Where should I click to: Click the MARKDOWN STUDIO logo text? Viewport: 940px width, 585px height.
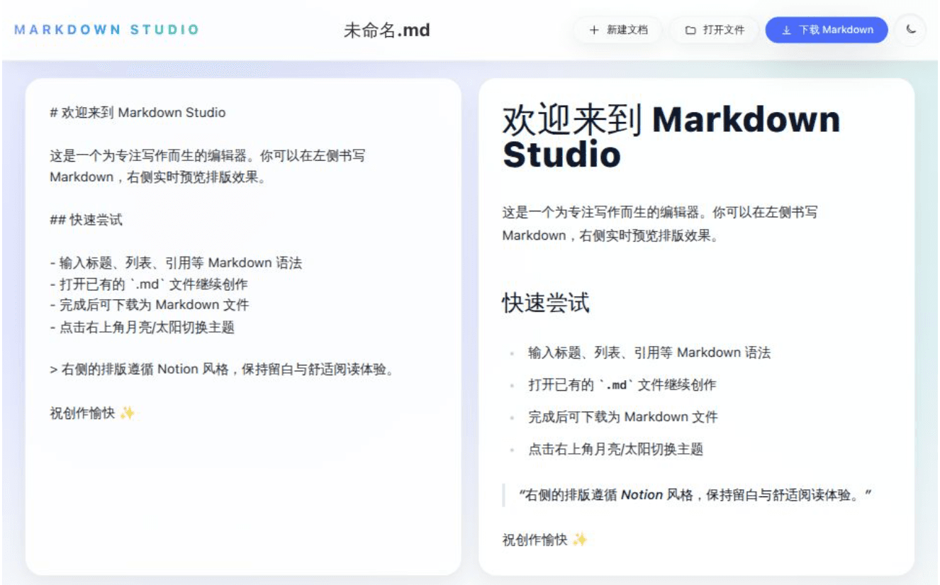(107, 30)
